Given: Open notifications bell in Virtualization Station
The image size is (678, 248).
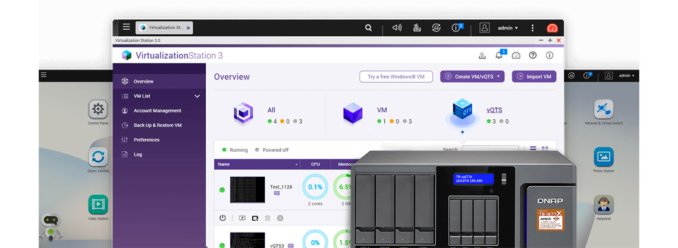Looking at the screenshot, I should click(x=499, y=55).
